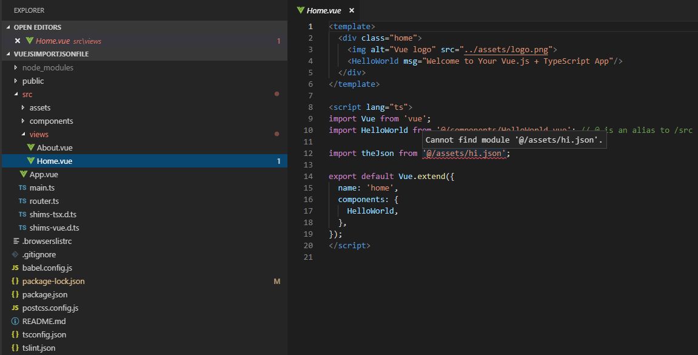Viewport: 698px width, 355px height.
Task: Click the TS icon beside shims-vue.d.ts
Action: point(22,228)
